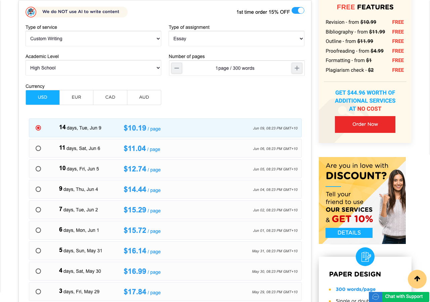Select the USD currency tab
Image resolution: width=430 pixels, height=302 pixels.
(x=43, y=97)
